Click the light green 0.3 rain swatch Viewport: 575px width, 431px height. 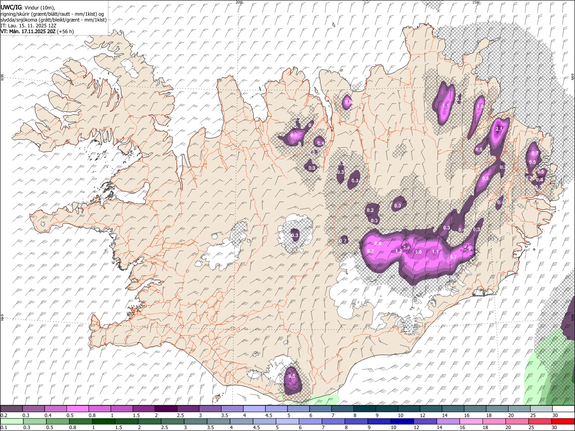pyautogui.click(x=35, y=421)
